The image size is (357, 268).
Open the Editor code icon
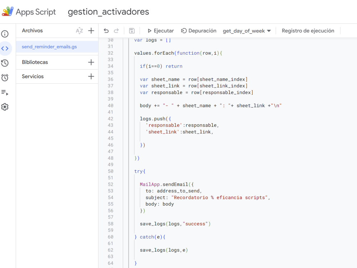coord(5,48)
